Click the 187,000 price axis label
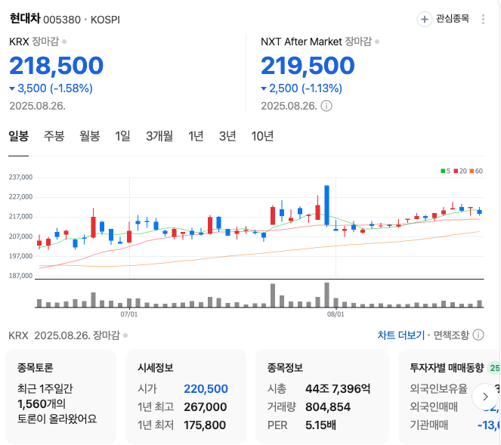 (x=20, y=276)
